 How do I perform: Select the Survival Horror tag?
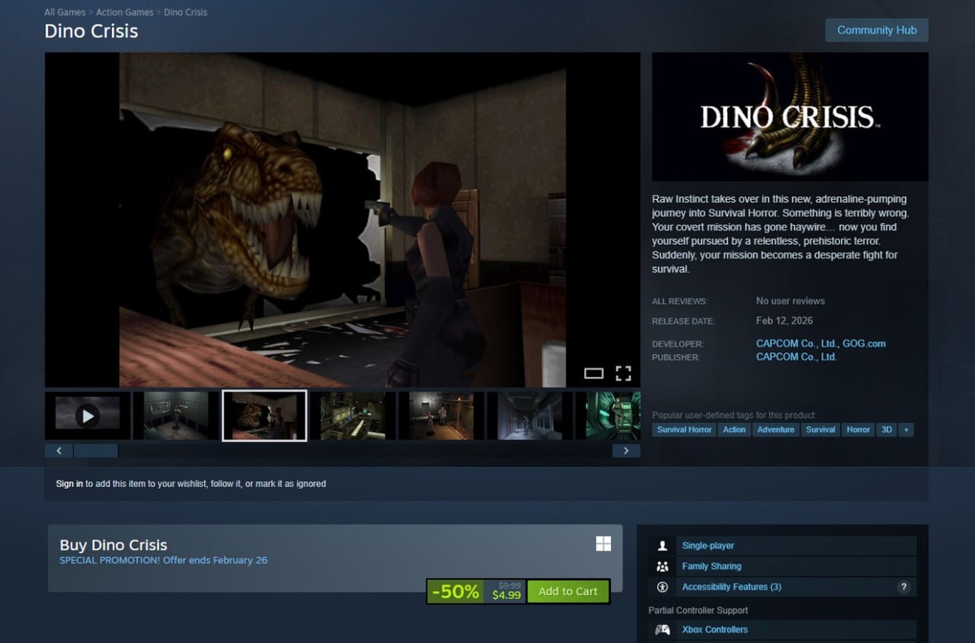(x=684, y=429)
